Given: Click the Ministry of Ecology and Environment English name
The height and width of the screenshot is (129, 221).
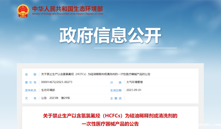Looking at the screenshot, I should click(x=67, y=14).
